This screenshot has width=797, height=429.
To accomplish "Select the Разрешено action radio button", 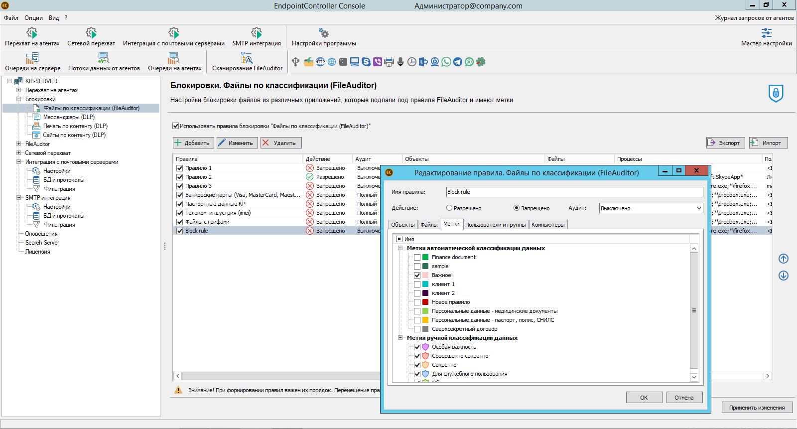I will point(449,208).
